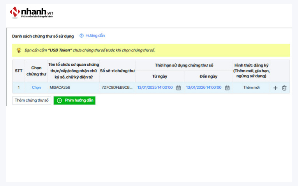Click the serial number 7D7C9DFEB9CB...
Viewport: 298px width, 186px height.
click(x=117, y=88)
